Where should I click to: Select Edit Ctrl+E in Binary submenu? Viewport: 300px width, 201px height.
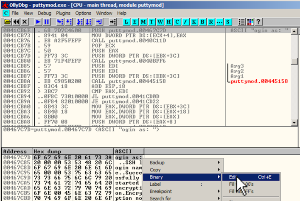251,177
